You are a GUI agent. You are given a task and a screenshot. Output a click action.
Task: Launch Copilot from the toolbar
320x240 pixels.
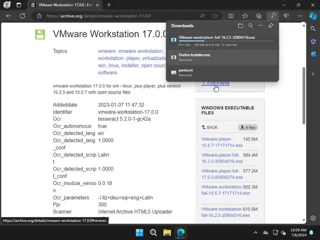(x=313, y=16)
